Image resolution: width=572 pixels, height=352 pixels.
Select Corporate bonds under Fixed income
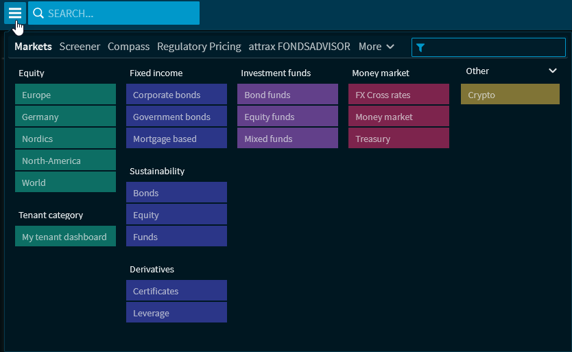(x=176, y=95)
